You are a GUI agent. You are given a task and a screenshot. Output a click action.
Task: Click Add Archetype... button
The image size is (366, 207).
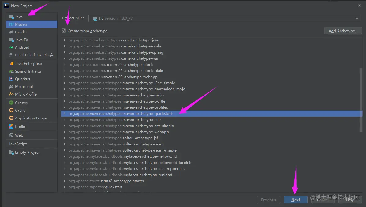[x=343, y=31]
